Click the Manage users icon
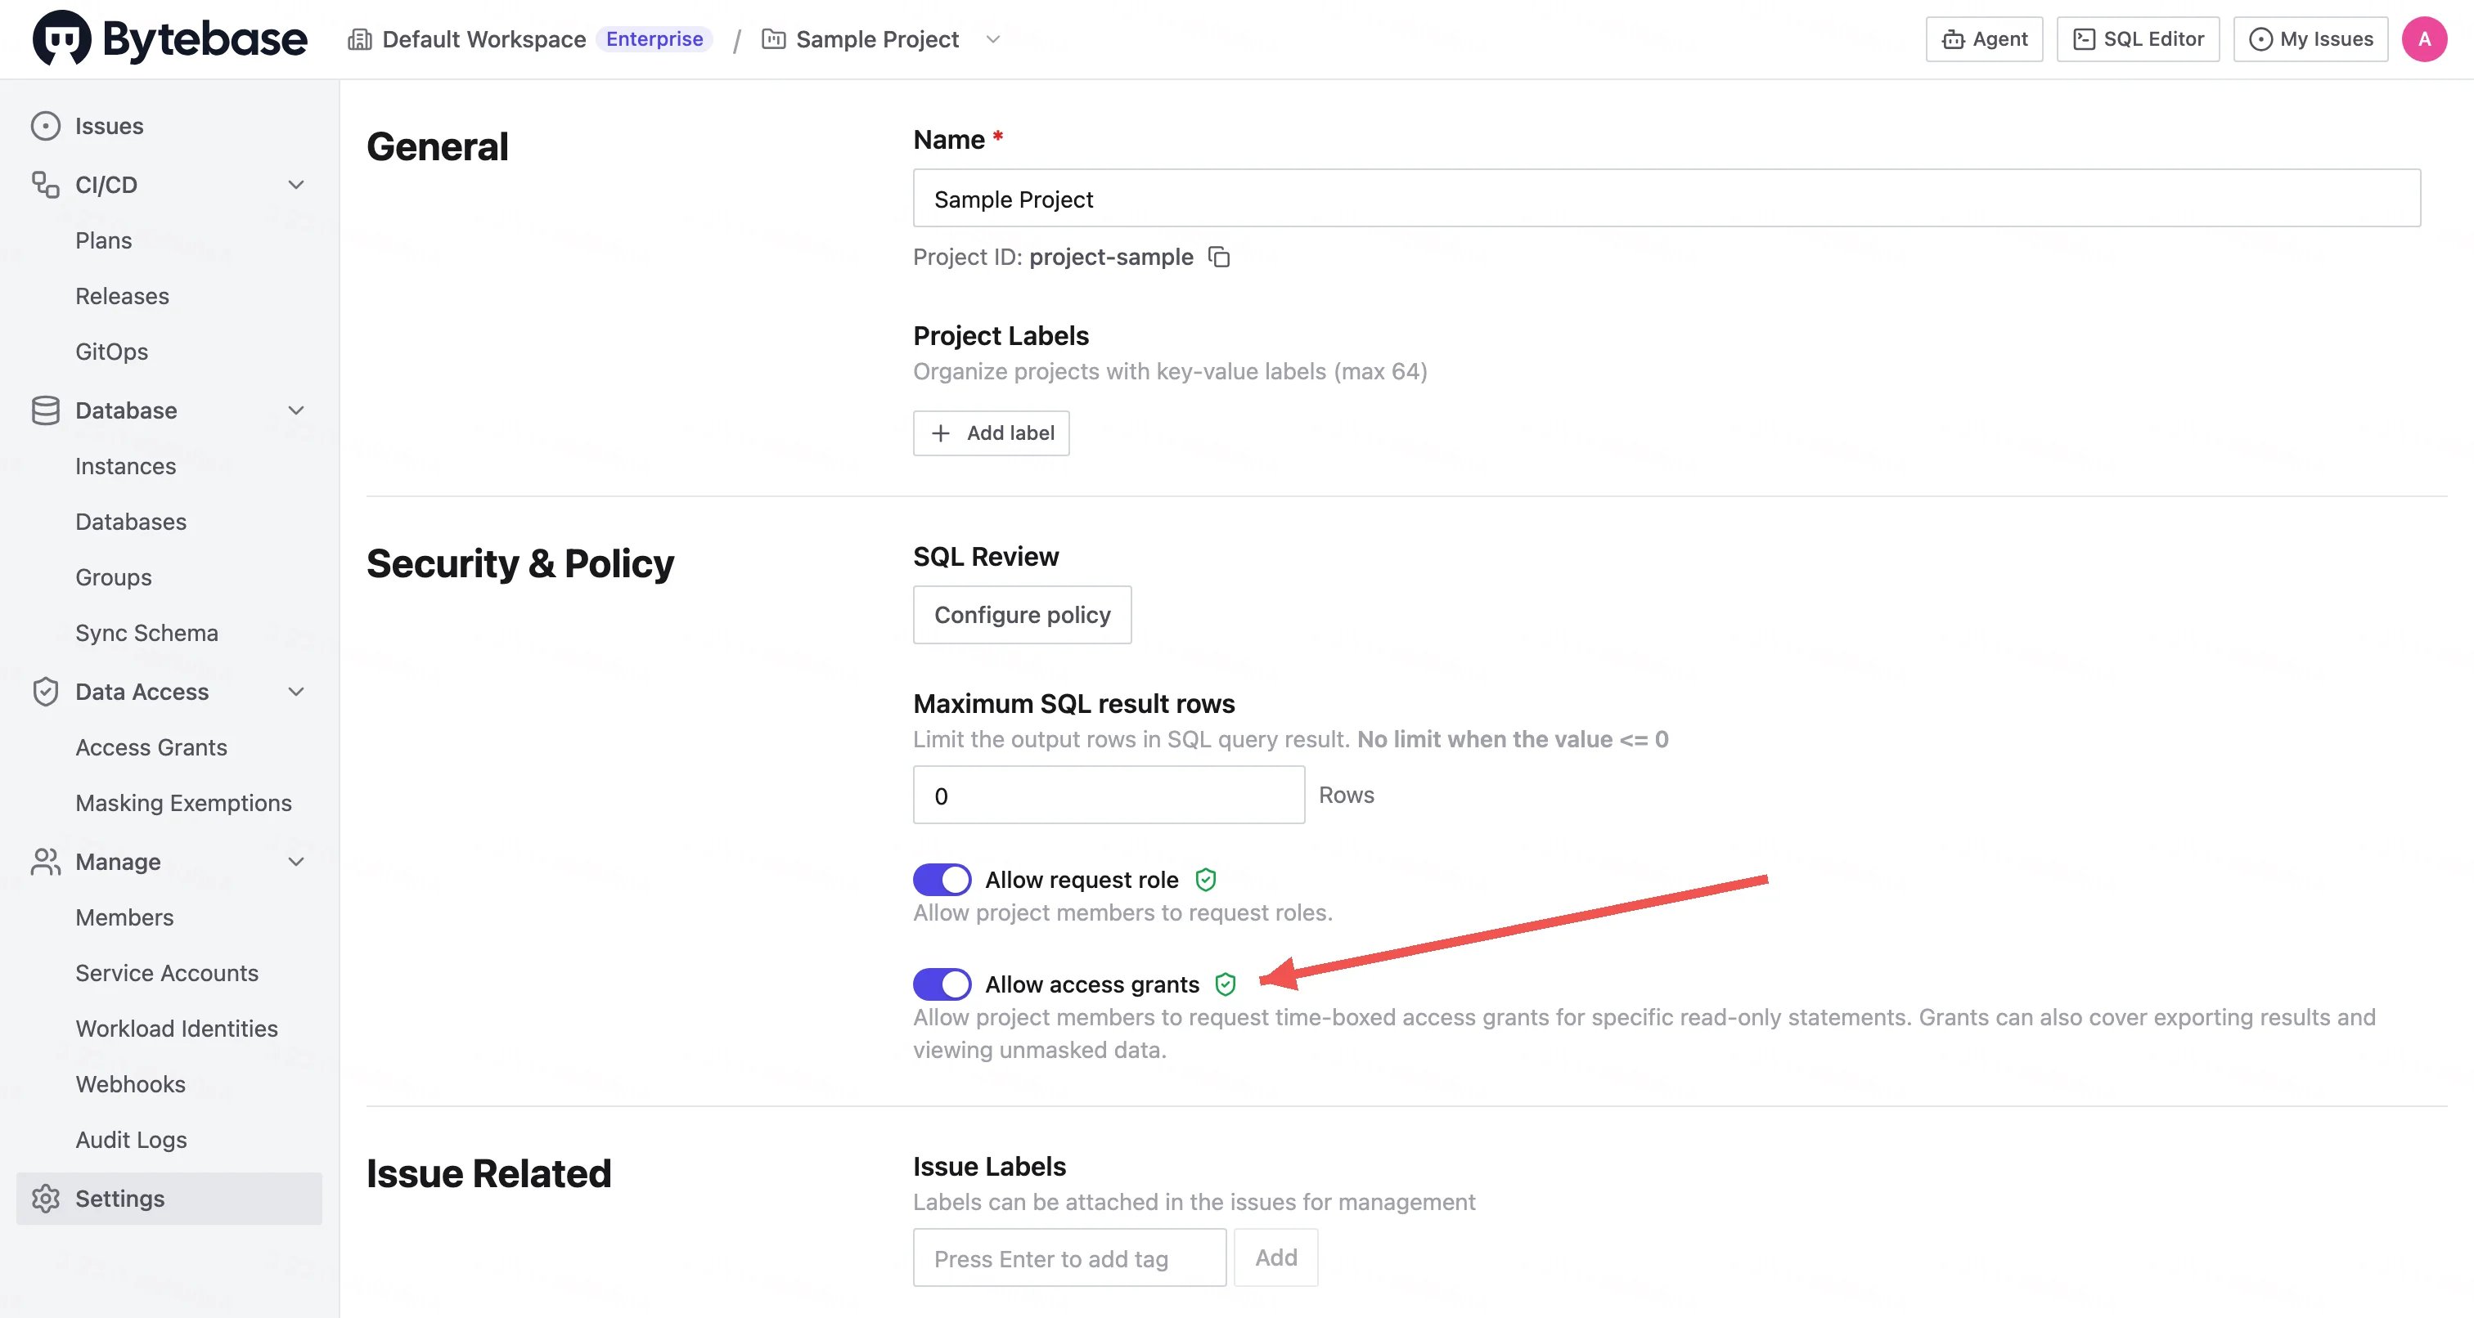The height and width of the screenshot is (1318, 2474). coord(45,861)
